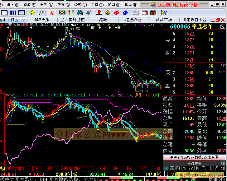227x181 pixels.
Task: Click the Z logo icon in status bar
Action: point(194,179)
